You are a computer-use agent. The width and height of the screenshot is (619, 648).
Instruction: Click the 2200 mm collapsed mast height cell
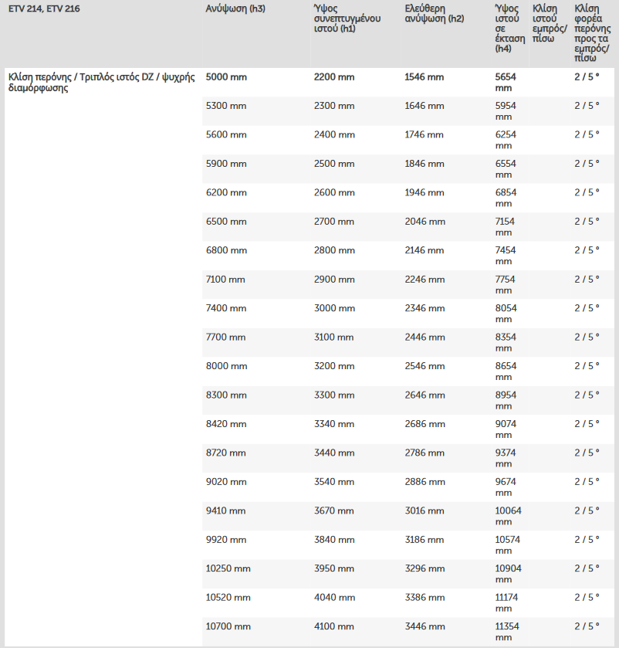click(x=333, y=77)
